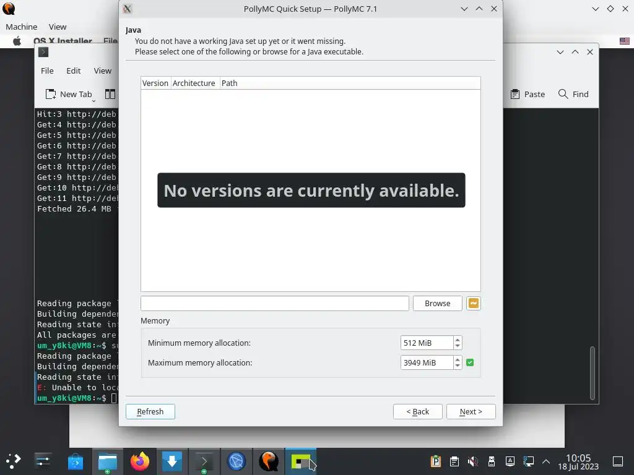Open System Settings from the taskbar
The width and height of the screenshot is (634, 475).
click(x=43, y=461)
